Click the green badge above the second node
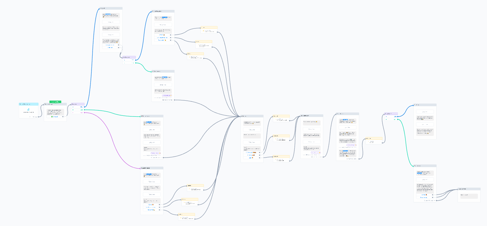This screenshot has width=487, height=226. coord(55,102)
